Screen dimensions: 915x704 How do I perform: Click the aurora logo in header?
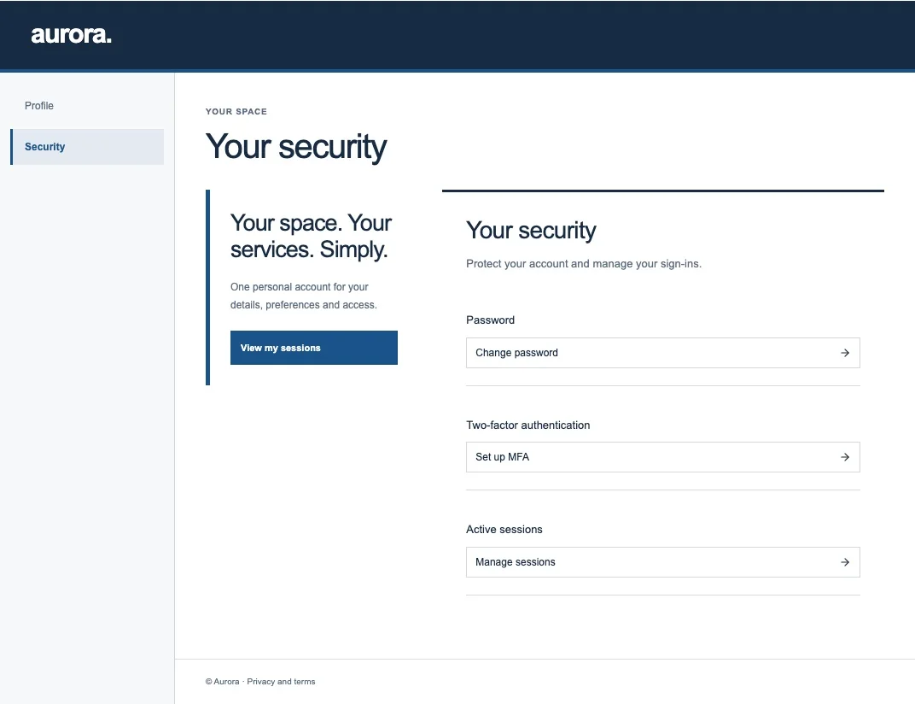click(x=71, y=35)
